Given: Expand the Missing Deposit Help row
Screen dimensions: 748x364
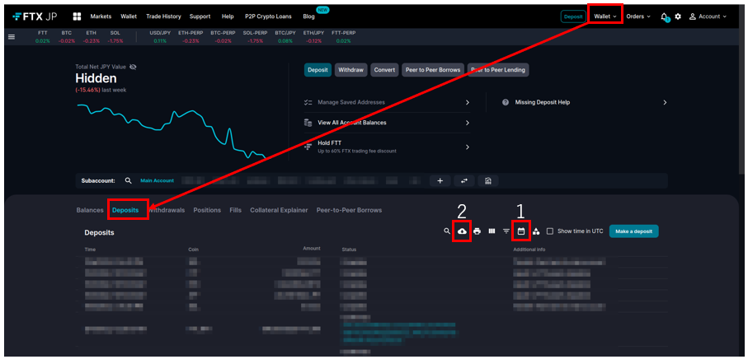Looking at the screenshot, I should (x=585, y=102).
